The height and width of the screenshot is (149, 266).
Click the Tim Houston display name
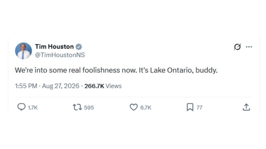click(x=55, y=47)
